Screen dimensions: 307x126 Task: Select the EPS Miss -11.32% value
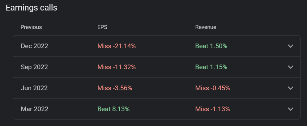click(x=117, y=67)
